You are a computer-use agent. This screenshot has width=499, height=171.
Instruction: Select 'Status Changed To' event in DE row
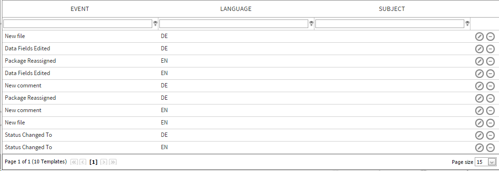click(29, 135)
